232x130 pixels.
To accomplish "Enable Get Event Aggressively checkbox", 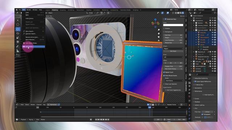I will 166,90.
